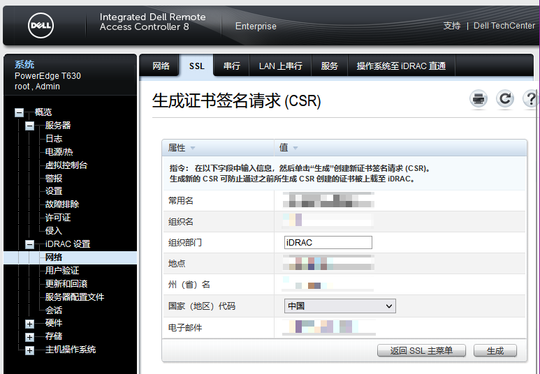Click the Dell logo

(x=41, y=26)
